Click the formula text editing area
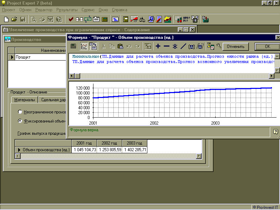 172,63
